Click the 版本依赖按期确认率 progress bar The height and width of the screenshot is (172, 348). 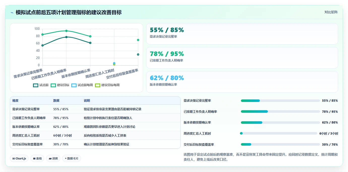point(280,123)
